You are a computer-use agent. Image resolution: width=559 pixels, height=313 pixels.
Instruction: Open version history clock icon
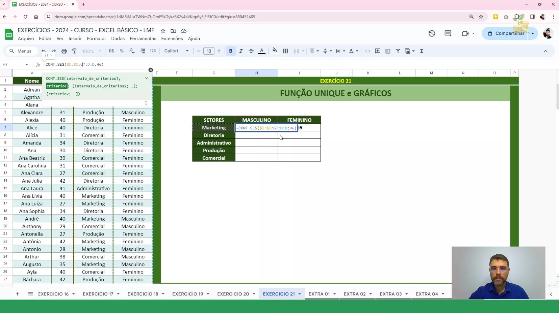[x=432, y=33]
